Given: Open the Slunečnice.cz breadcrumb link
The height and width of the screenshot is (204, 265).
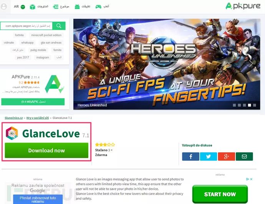Looking at the screenshot, I should tap(14, 118).
